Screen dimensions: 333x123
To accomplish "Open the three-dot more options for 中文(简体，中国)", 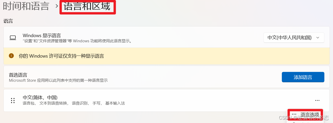I will click(317, 100).
